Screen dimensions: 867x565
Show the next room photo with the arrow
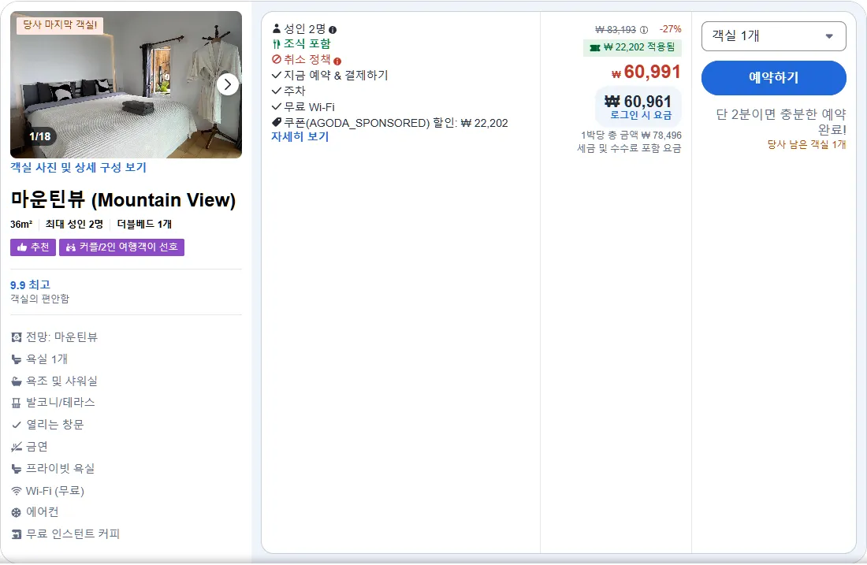click(228, 84)
